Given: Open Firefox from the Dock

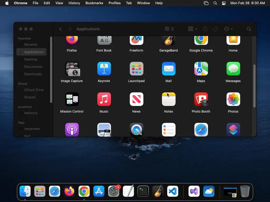Looking at the screenshot, I should [69, 191].
